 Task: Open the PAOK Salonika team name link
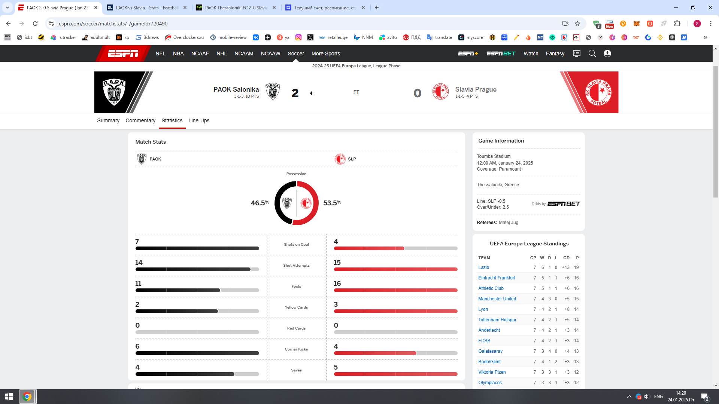pyautogui.click(x=236, y=89)
